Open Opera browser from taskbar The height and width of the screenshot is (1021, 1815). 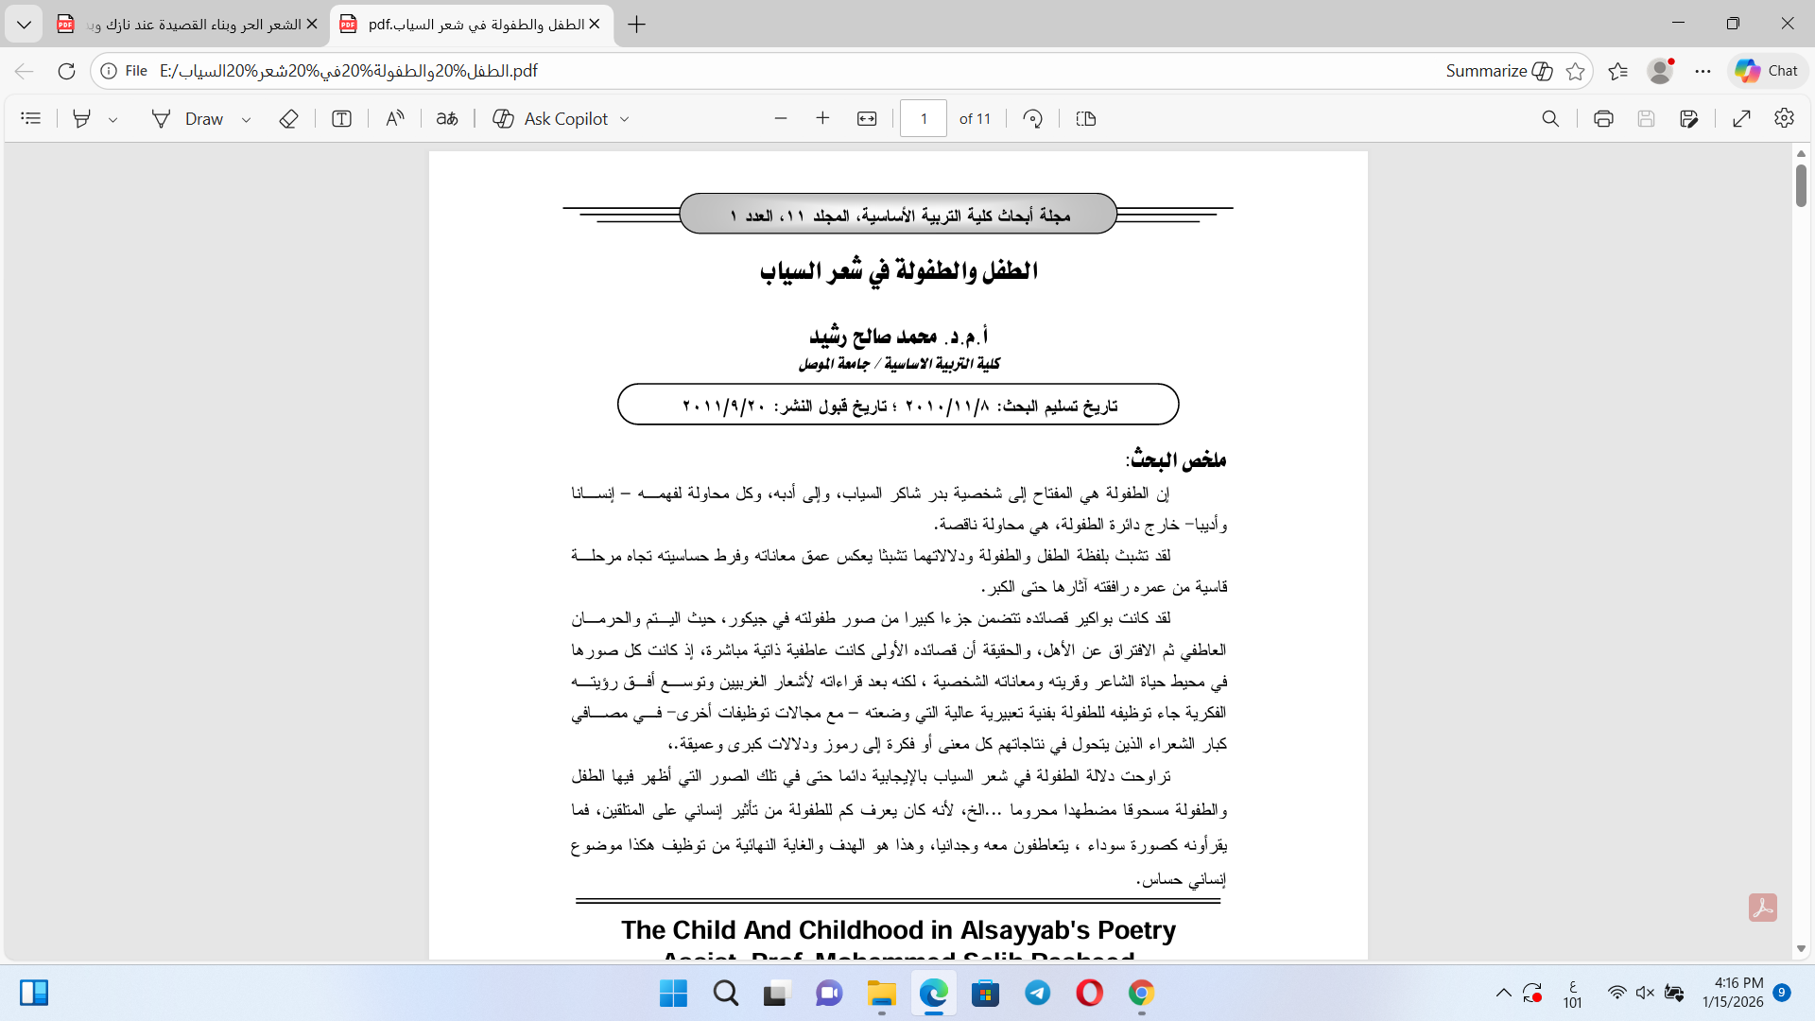(x=1090, y=994)
